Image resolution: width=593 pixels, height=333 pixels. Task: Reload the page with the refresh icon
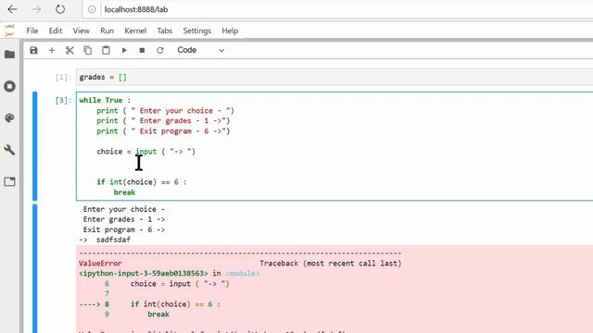point(60,9)
